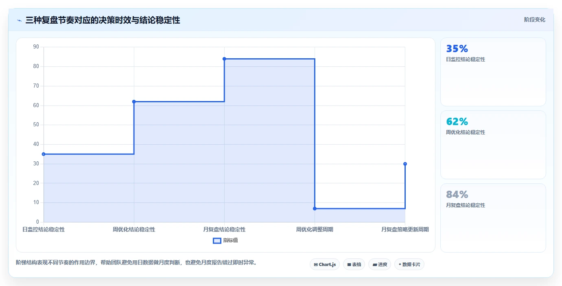Open the 35% 日监控结论稳定性 card
This screenshot has width=562, height=286.
(x=493, y=72)
